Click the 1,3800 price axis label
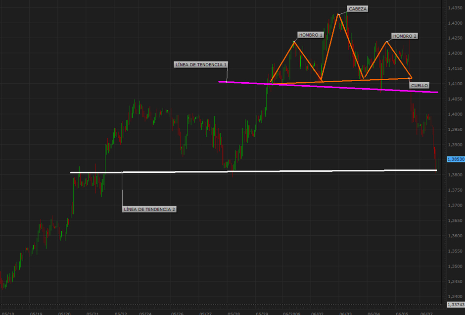465x315 pixels. click(455, 175)
